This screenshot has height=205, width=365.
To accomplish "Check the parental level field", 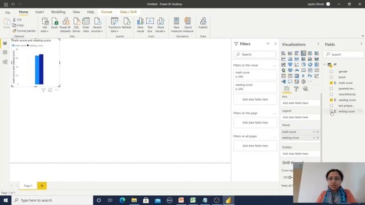I will coord(331,89).
